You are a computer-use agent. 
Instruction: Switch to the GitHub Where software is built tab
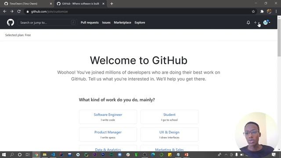80,4
